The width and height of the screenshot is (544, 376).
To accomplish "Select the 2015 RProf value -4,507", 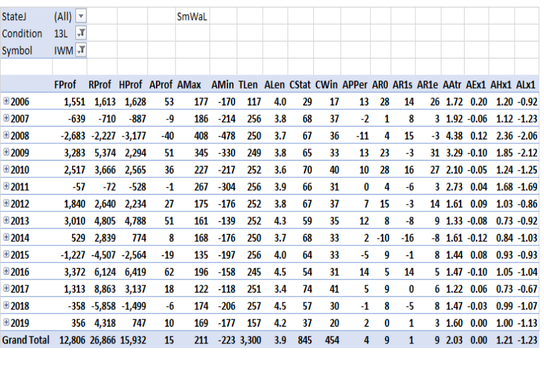I will tap(103, 255).
